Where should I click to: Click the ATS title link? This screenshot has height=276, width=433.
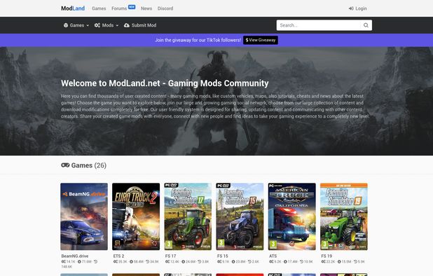click(x=273, y=256)
